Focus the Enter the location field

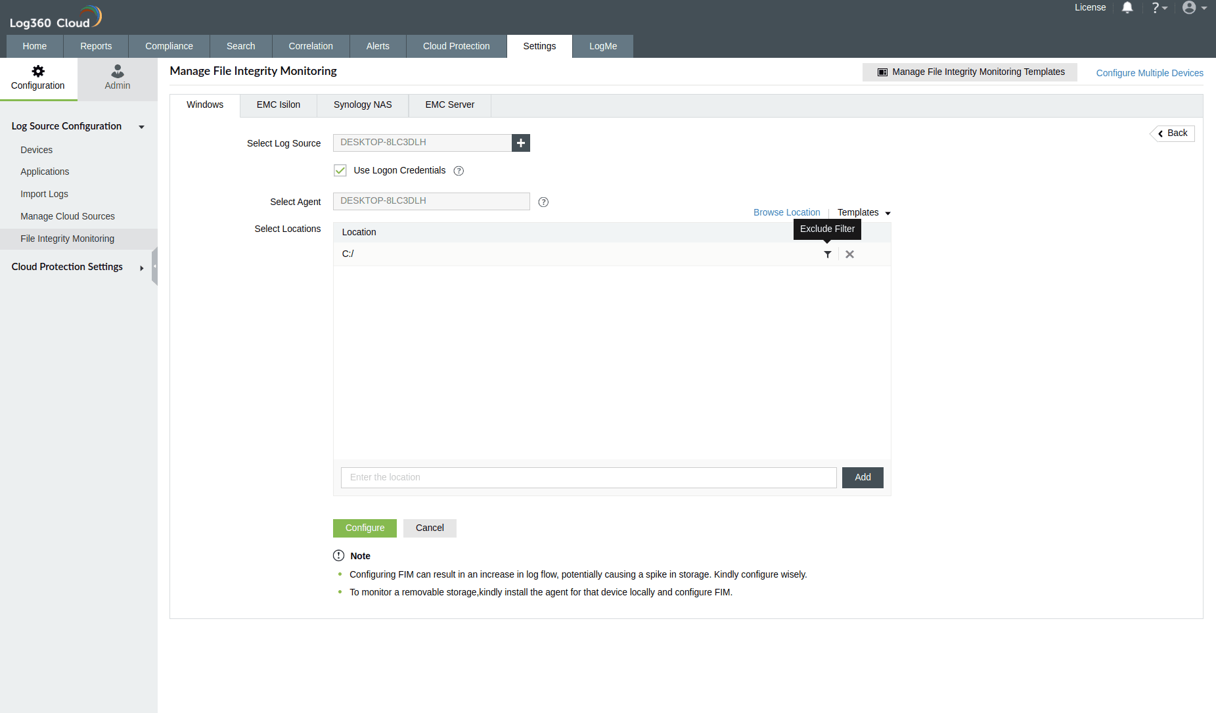click(x=589, y=478)
